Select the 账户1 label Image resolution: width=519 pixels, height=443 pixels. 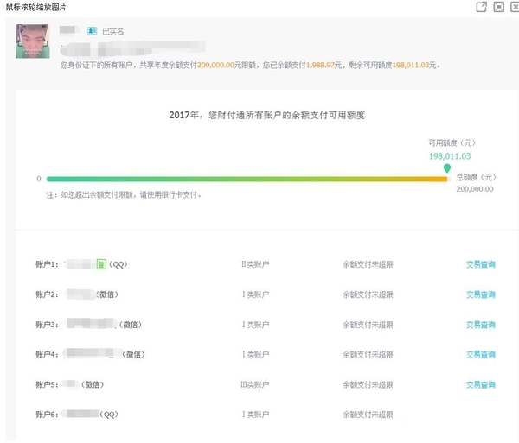pyautogui.click(x=47, y=264)
